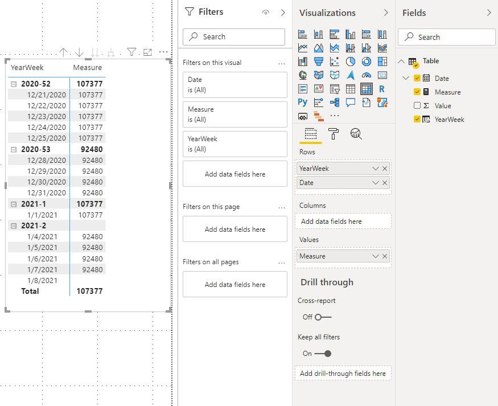This screenshot has height=406, width=498.
Task: Click the Fields pane search box
Action: (x=447, y=37)
